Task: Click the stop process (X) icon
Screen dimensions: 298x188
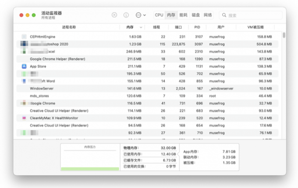Action: 114,15
